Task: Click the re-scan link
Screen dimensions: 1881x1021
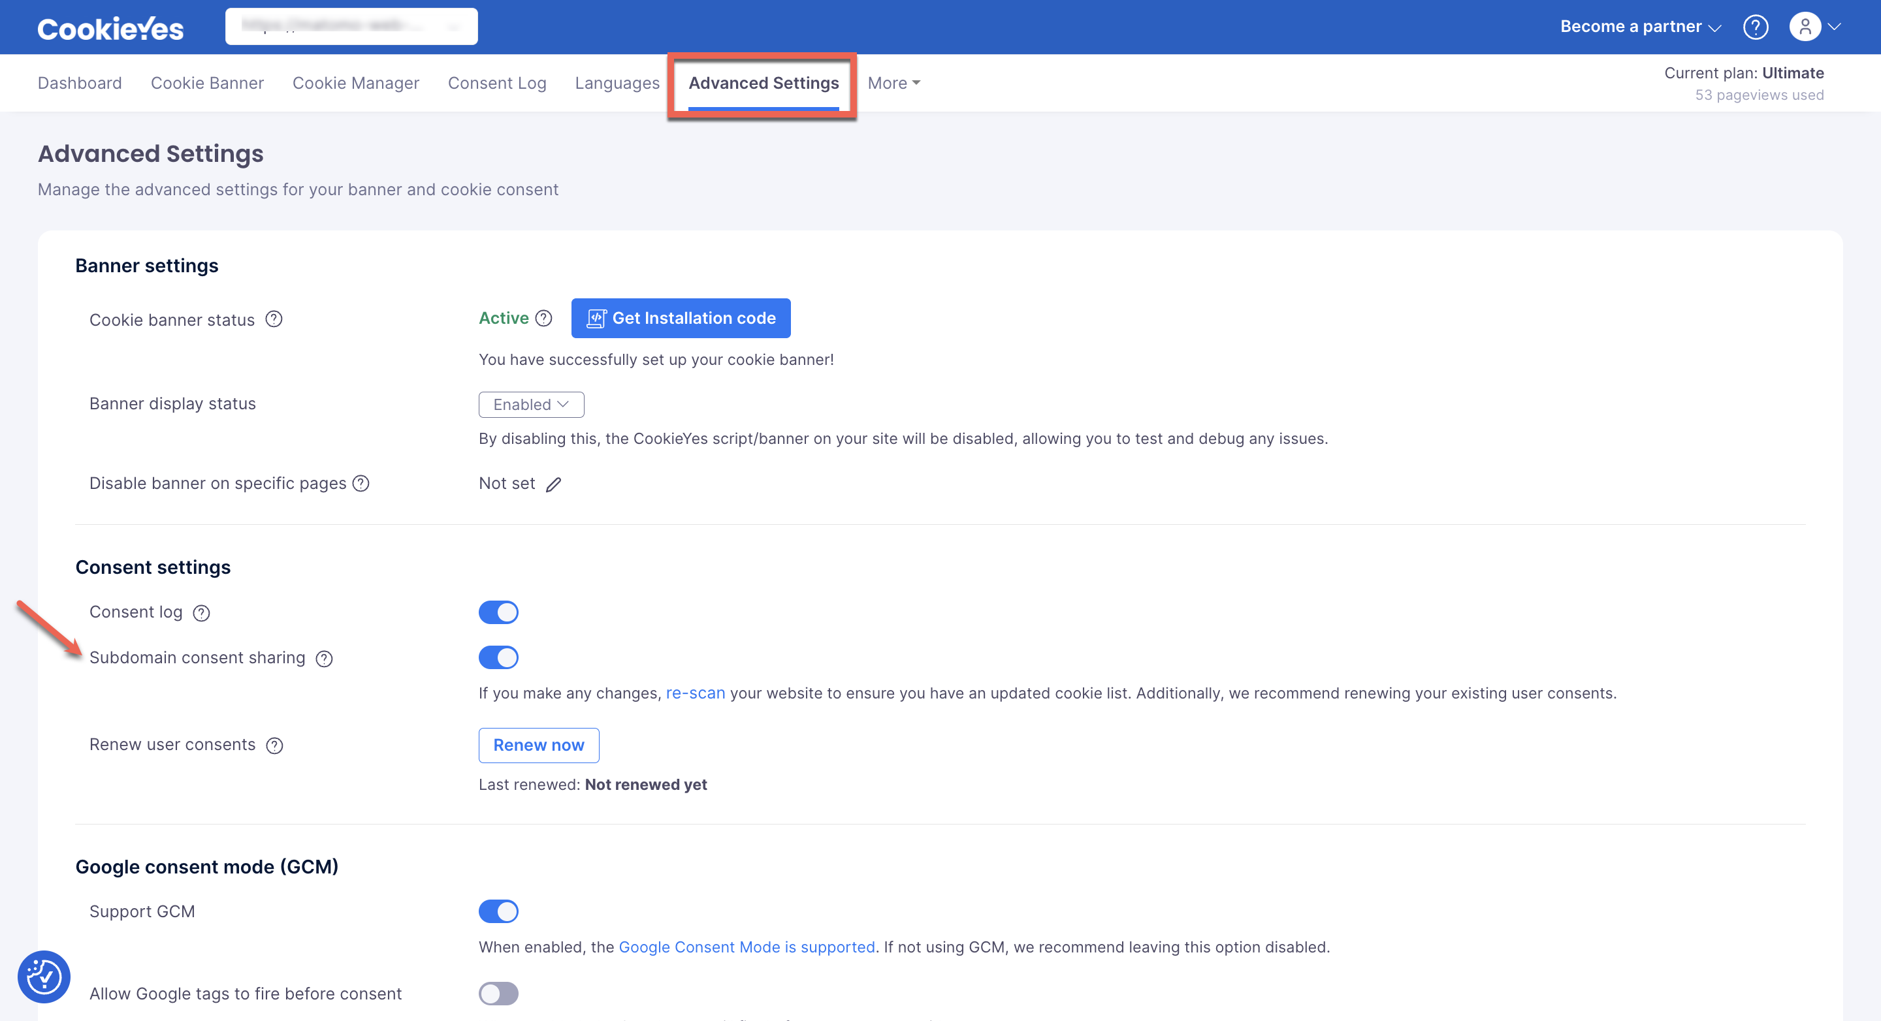Action: point(694,693)
